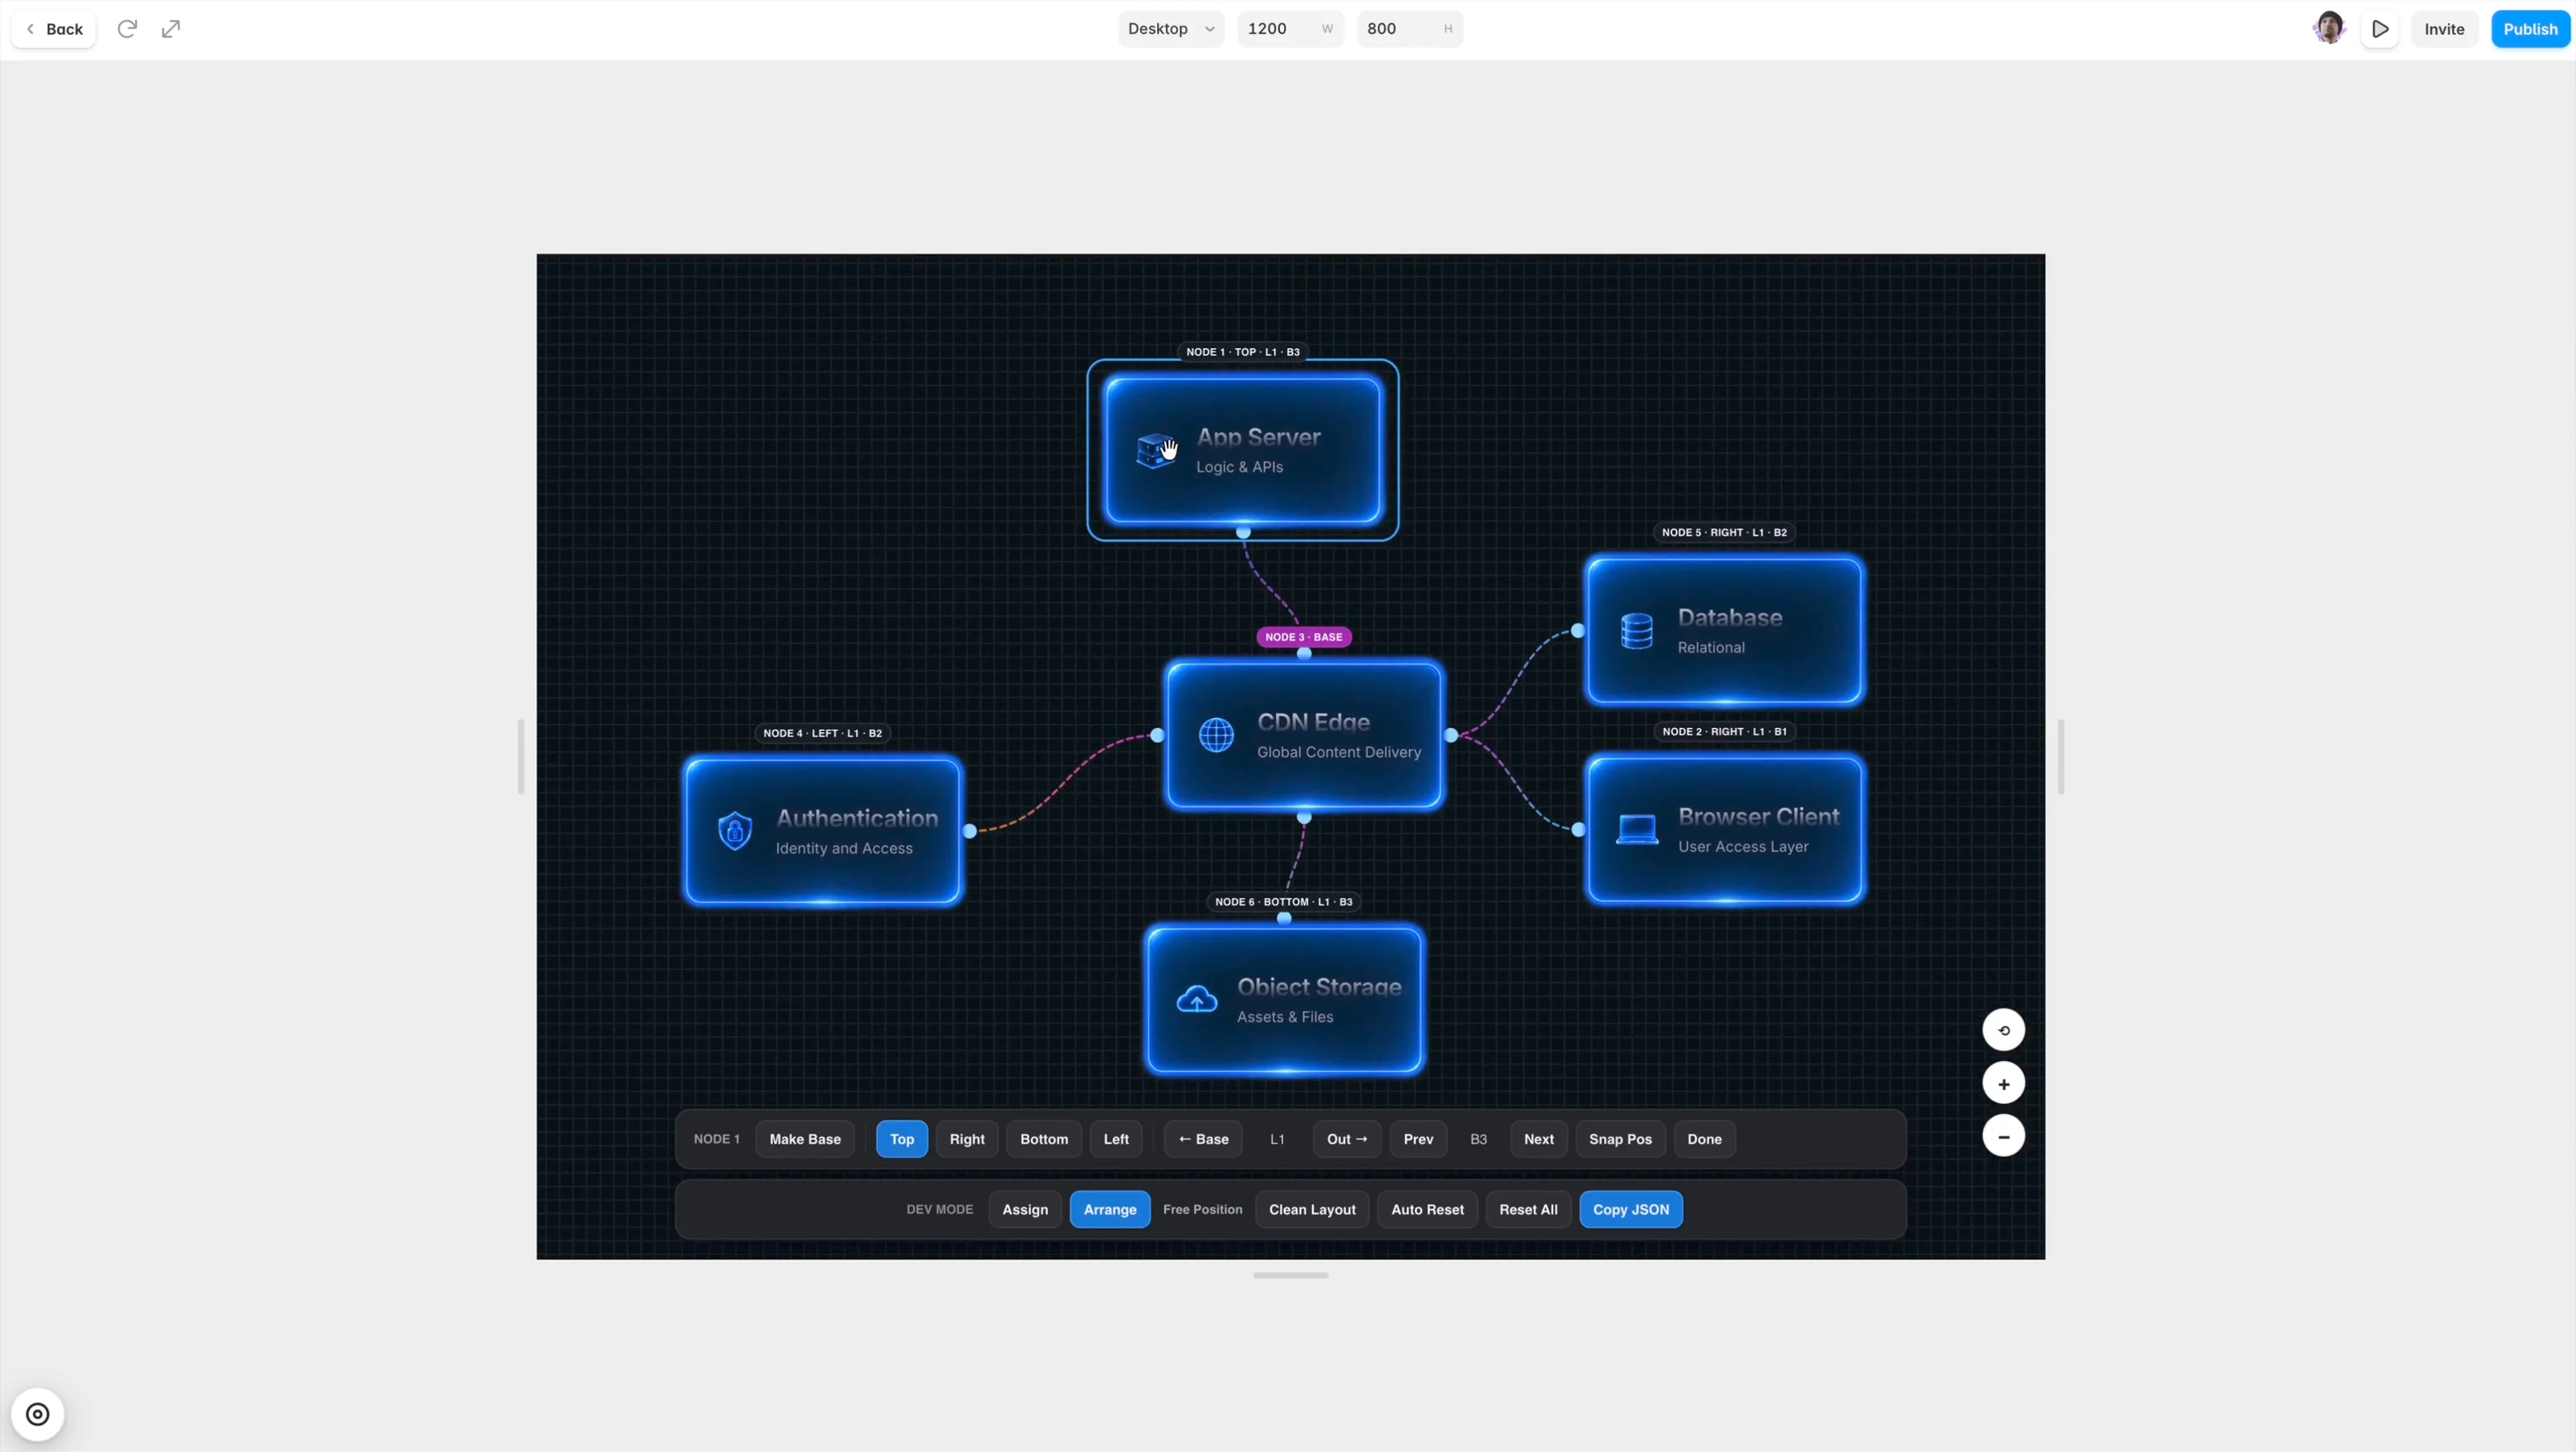Click the target icon at bottom left
2576x1452 pixels.
tap(38, 1414)
